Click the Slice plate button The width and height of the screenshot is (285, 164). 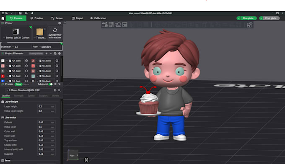click(248, 18)
